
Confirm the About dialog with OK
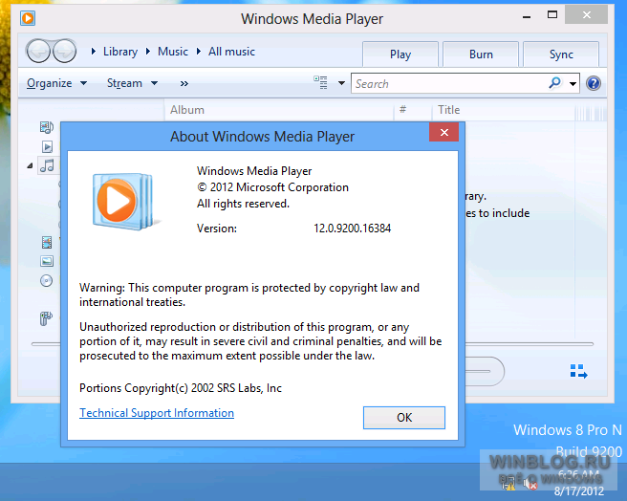click(404, 418)
